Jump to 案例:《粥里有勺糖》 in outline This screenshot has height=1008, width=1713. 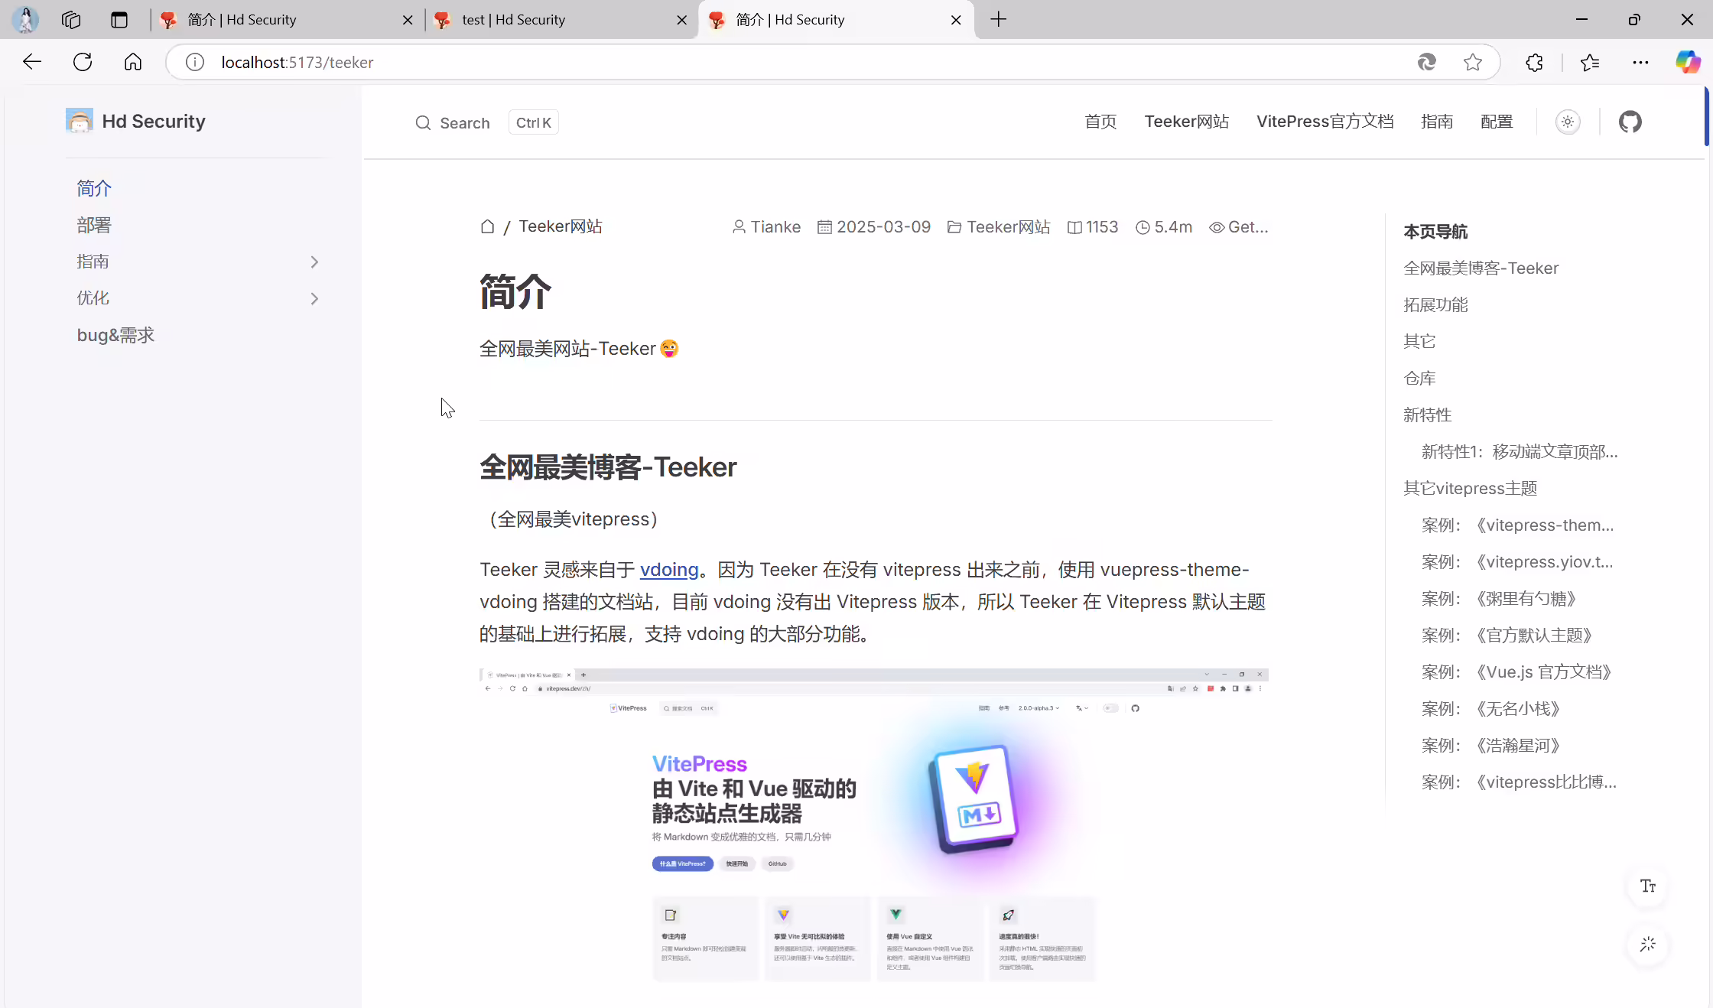1499,599
